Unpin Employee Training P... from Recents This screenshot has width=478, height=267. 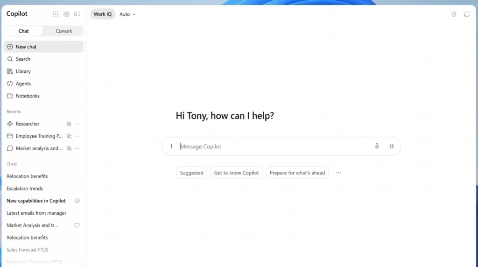(69, 136)
